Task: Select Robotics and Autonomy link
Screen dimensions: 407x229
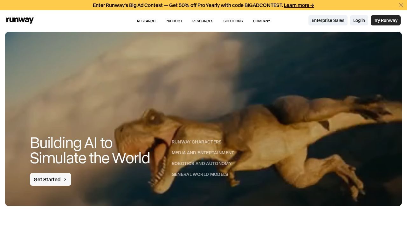Action: (x=202, y=163)
